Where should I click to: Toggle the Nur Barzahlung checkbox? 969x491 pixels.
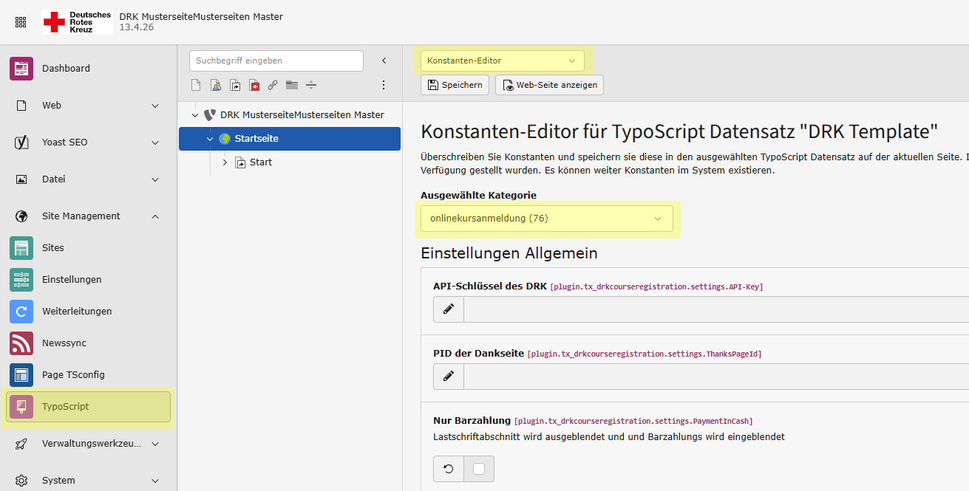pyautogui.click(x=479, y=468)
